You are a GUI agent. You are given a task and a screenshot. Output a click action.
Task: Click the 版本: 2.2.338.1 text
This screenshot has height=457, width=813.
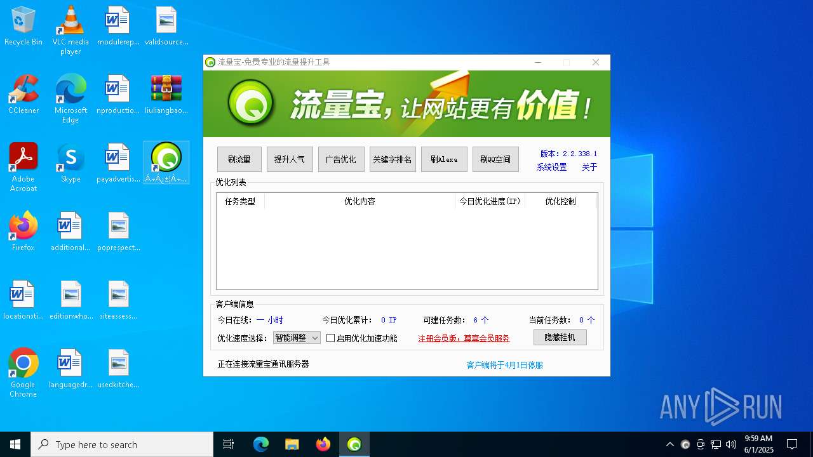pos(568,154)
